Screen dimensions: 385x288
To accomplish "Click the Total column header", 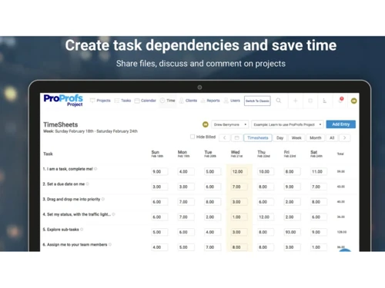I will [340, 154].
